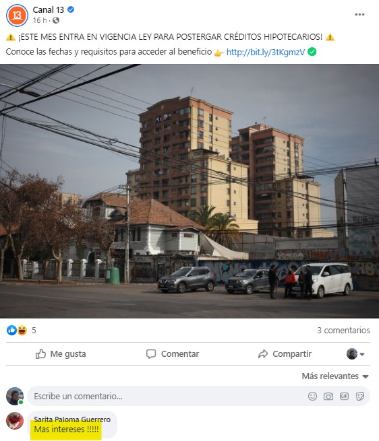Open the Más relevantes sorting dropdown
Viewport: 379px width, 441px height.
(x=335, y=376)
